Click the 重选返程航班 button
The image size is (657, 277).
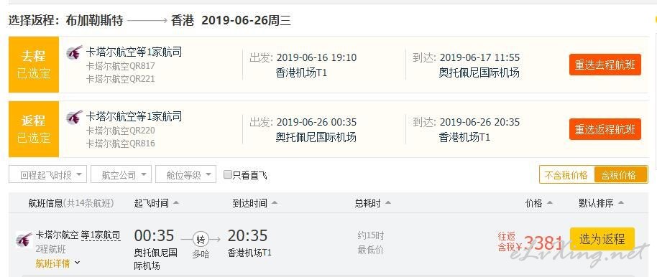point(605,129)
